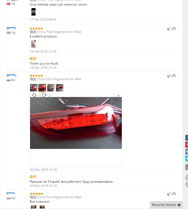Like R***i's review with thumbs-up icon
188x209 pixels.
tap(169, 194)
